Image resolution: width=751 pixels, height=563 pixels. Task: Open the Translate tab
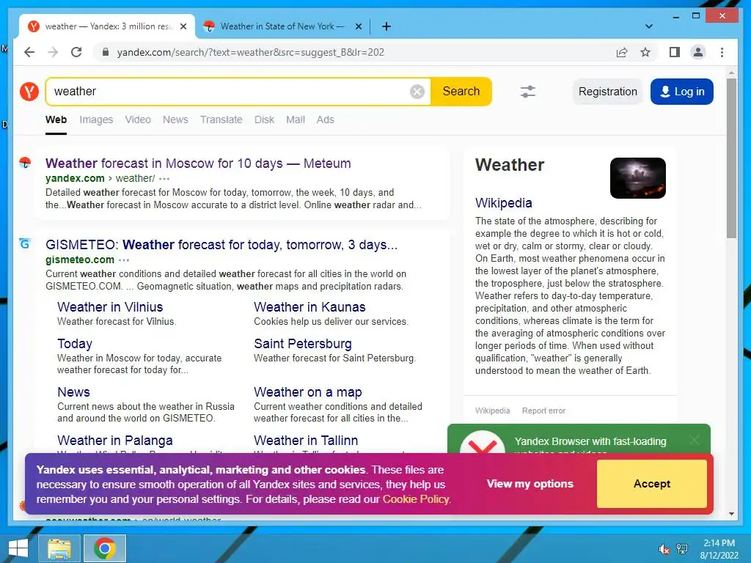point(221,119)
